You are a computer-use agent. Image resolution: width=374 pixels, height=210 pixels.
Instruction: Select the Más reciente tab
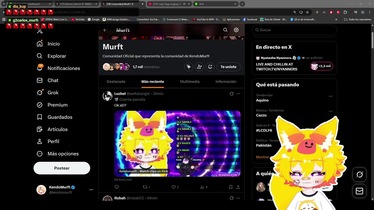coord(153,82)
